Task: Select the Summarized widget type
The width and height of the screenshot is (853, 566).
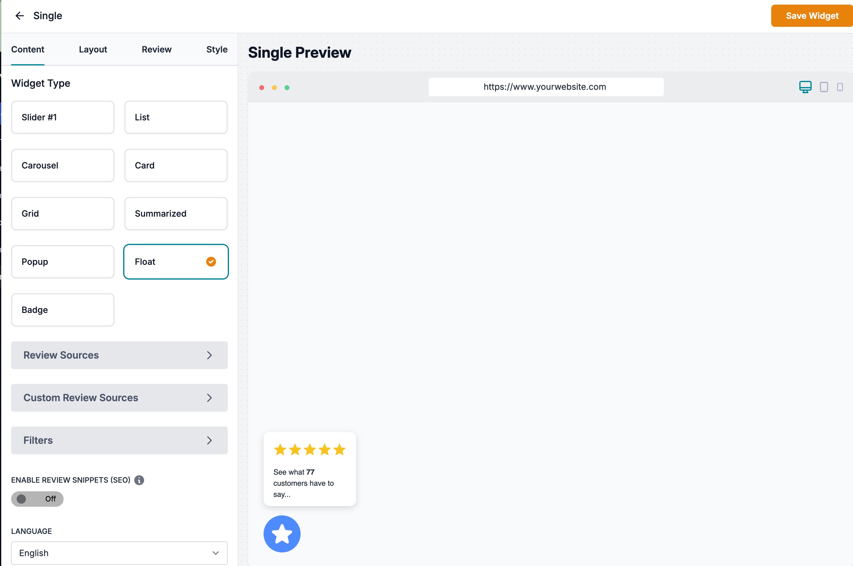Action: 176,213
